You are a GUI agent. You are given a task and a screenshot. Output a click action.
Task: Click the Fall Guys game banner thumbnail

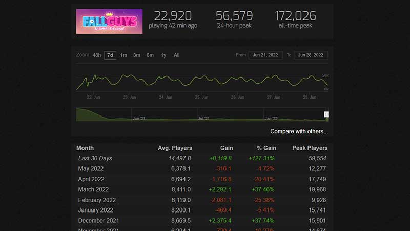(109, 22)
